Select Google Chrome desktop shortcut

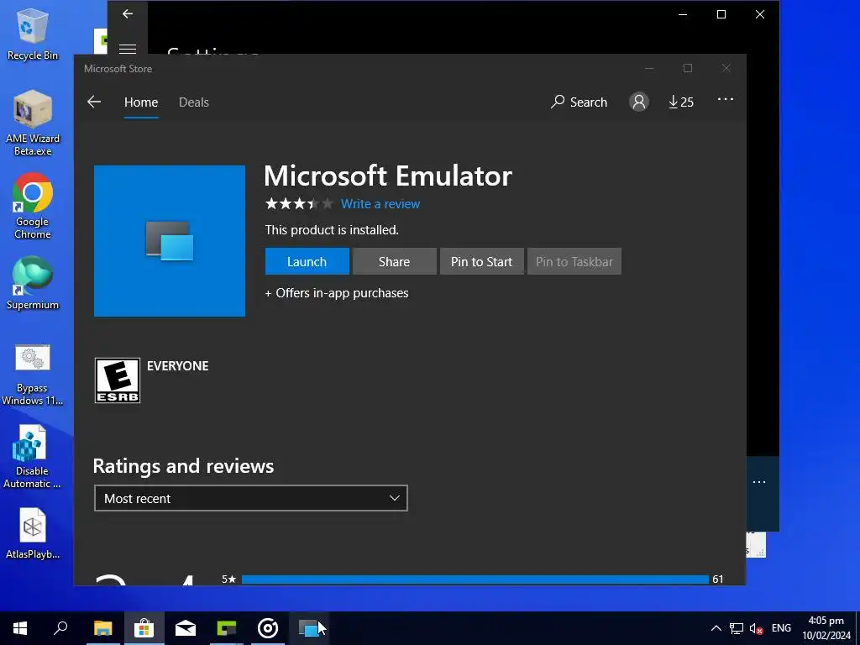(x=33, y=207)
